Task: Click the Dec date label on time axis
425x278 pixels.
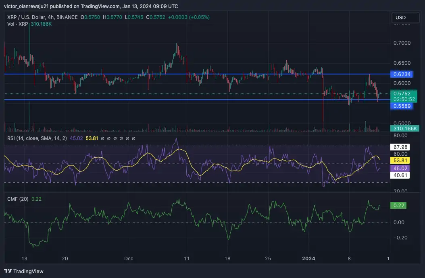Action: [129, 259]
